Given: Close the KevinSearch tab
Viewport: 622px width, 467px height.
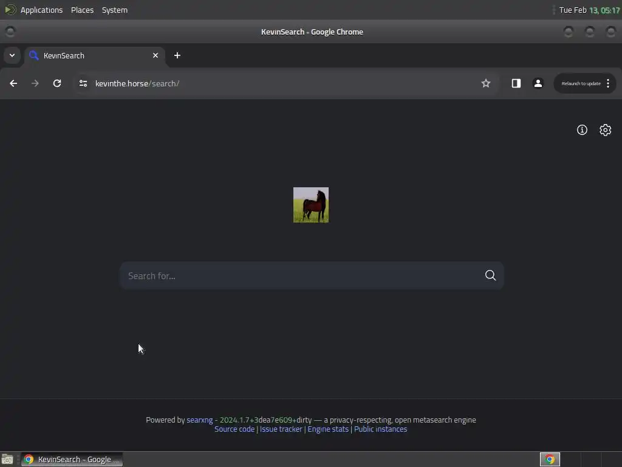Looking at the screenshot, I should 155,55.
